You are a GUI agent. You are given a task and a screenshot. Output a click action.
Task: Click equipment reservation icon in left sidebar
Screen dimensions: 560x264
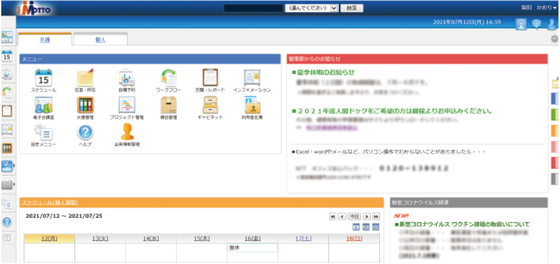(7, 75)
